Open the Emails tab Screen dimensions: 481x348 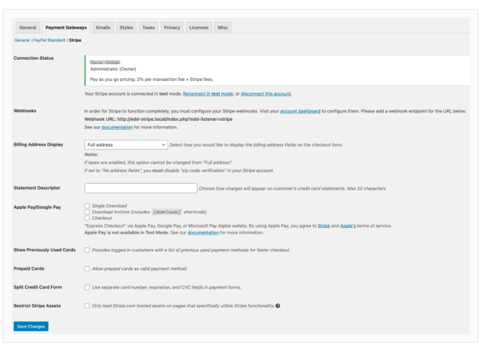[x=103, y=27]
